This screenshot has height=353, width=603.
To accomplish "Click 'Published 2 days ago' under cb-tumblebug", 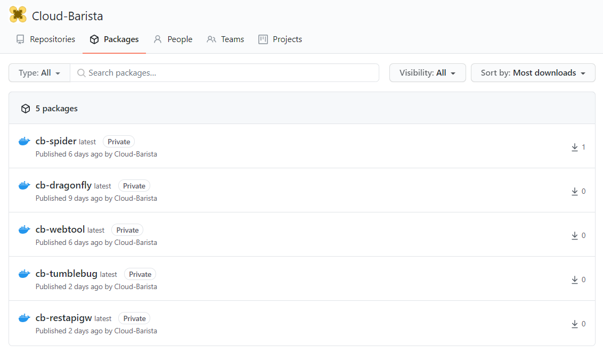I will [69, 287].
